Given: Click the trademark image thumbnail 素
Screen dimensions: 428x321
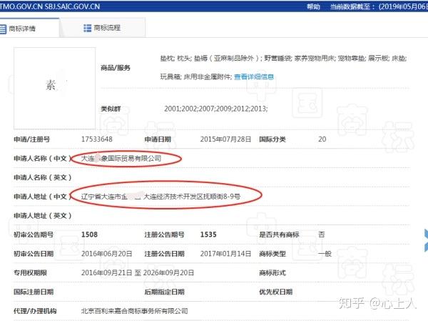Looking at the screenshot, I should pyautogui.click(x=55, y=88).
